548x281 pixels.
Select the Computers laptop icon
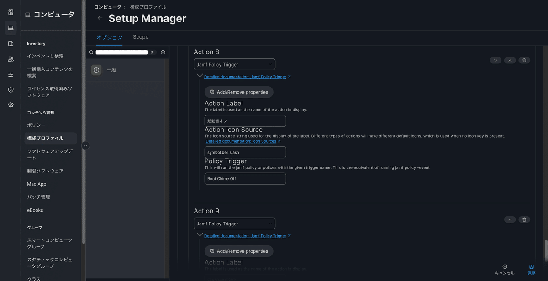tap(11, 28)
